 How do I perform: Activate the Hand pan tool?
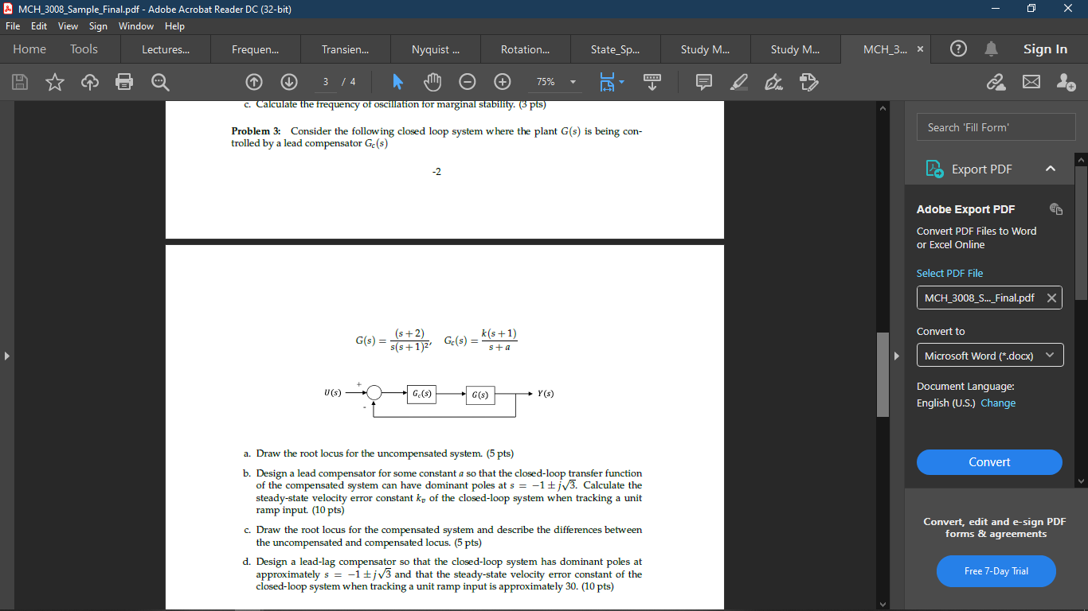[x=431, y=82]
